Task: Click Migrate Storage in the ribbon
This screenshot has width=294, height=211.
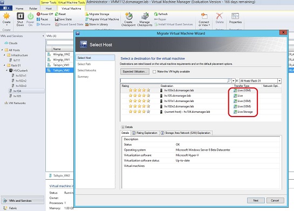Action: click(x=97, y=14)
